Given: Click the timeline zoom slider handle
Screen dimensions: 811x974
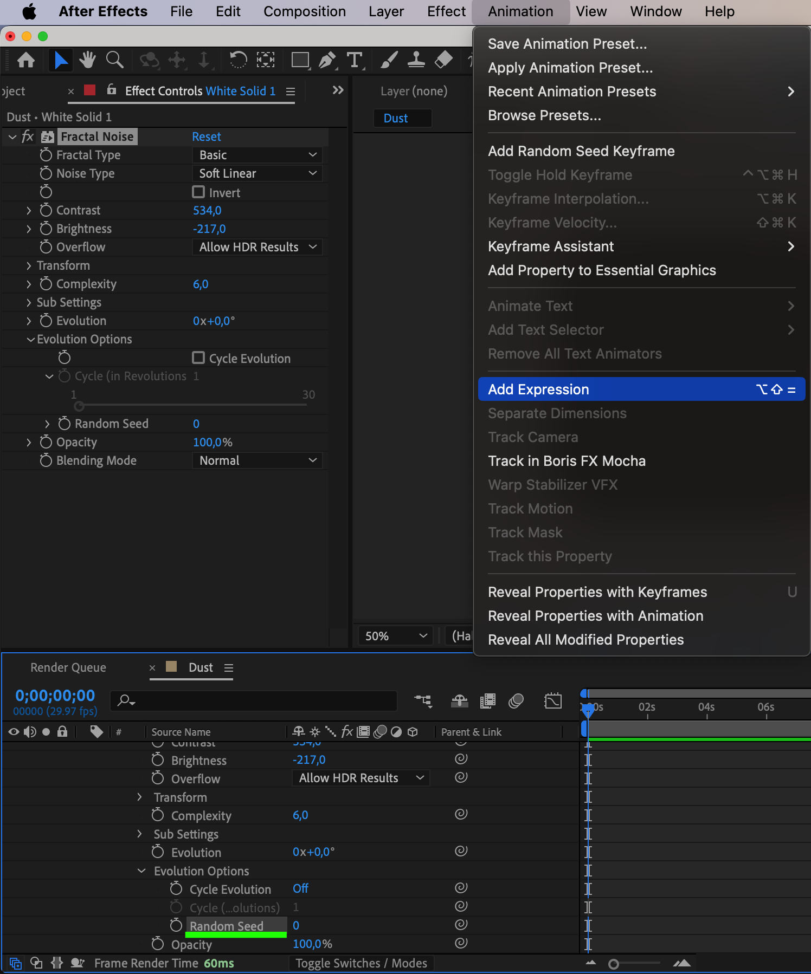Looking at the screenshot, I should (614, 964).
